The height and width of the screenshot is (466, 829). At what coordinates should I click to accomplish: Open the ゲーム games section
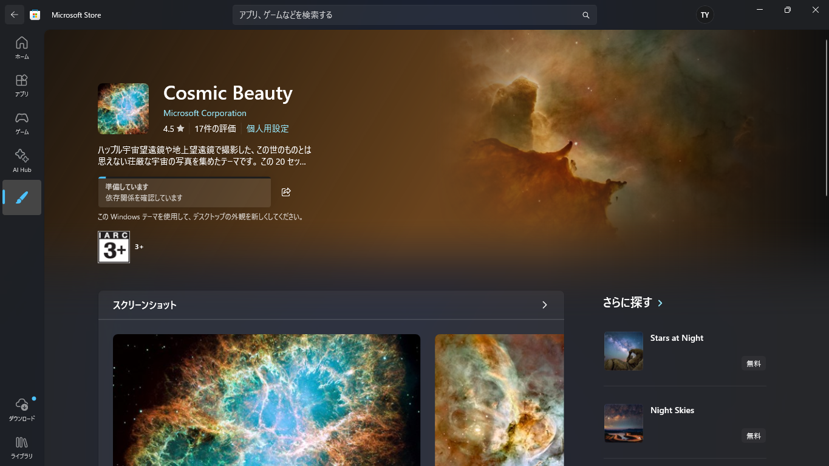point(22,123)
